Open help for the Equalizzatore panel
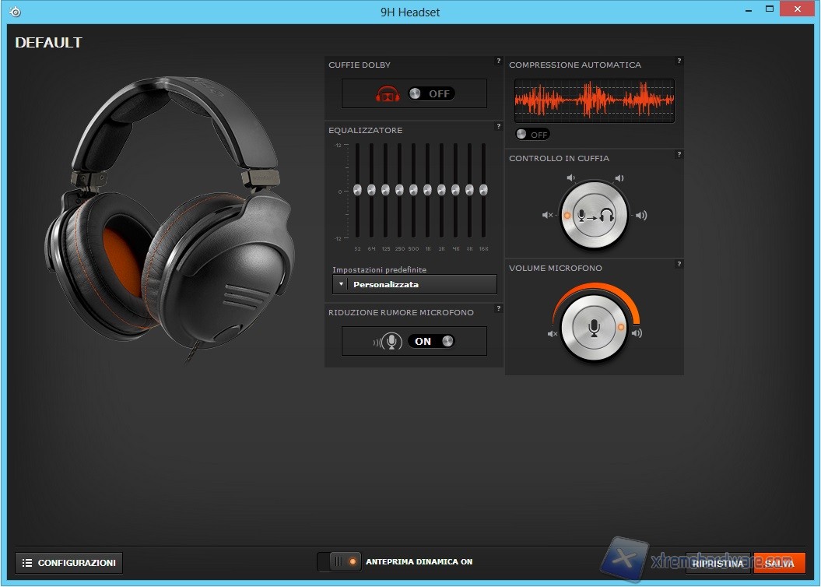The image size is (821, 587). click(499, 126)
